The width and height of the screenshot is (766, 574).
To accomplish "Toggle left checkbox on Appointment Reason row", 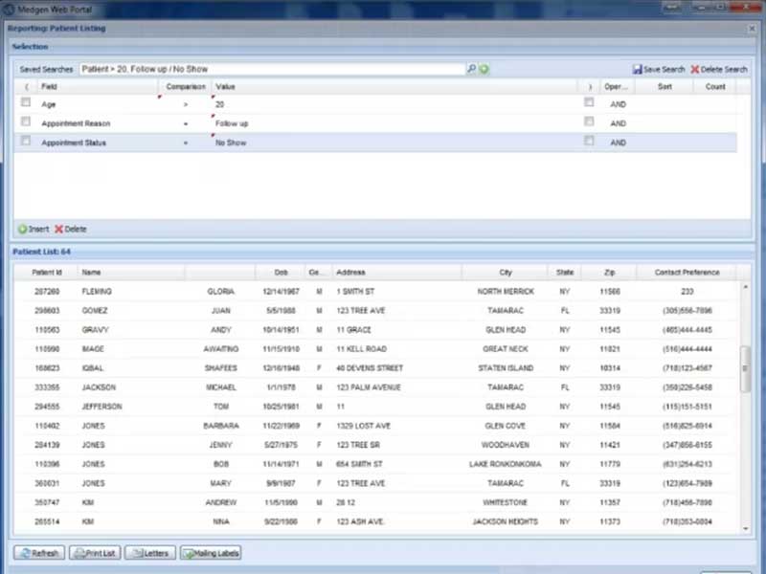I will 26,122.
